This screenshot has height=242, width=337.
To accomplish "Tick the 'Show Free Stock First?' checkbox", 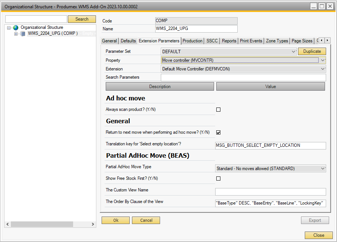I will click(x=219, y=179).
